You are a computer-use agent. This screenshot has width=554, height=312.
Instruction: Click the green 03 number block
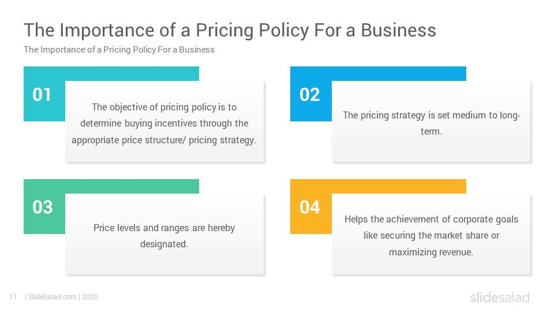(43, 207)
